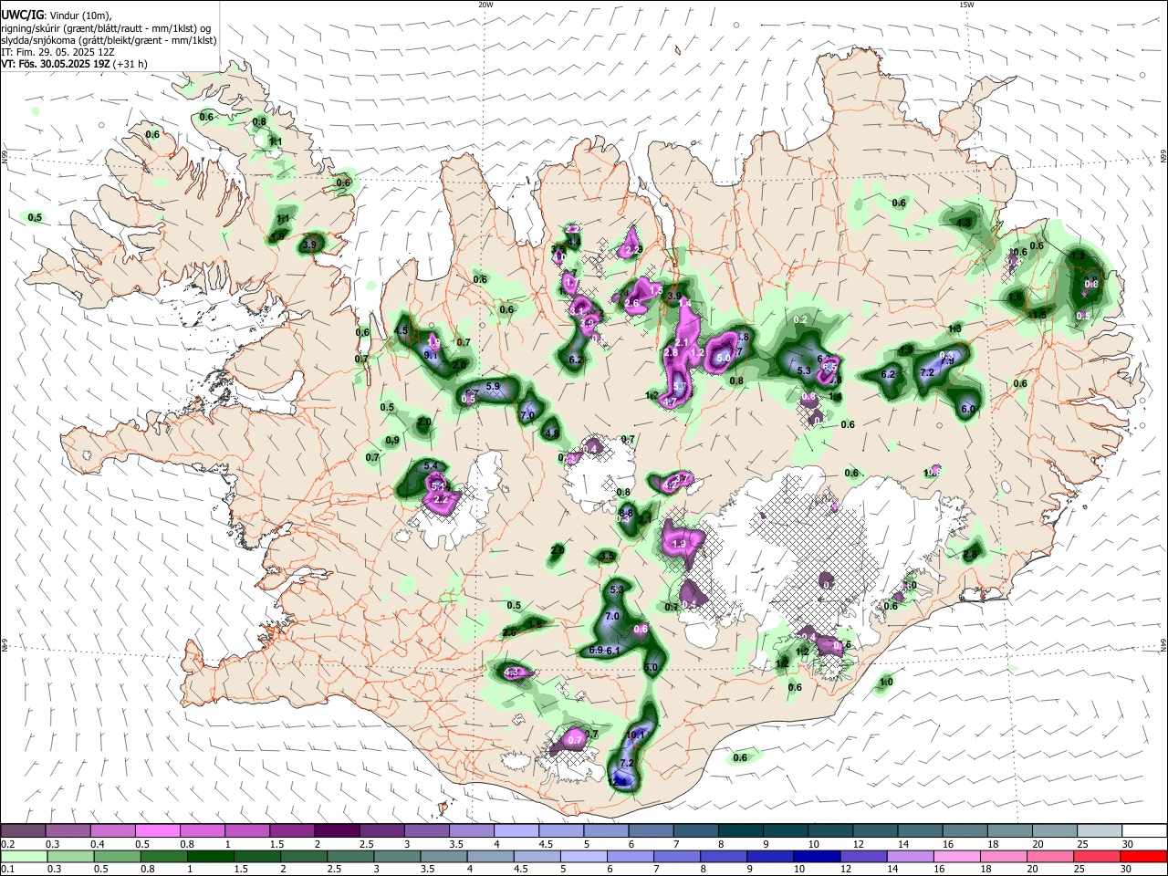Viewport: 1168px width, 876px height.
Task: Click the 10.1 precipitation value on the map
Action: [x=637, y=734]
